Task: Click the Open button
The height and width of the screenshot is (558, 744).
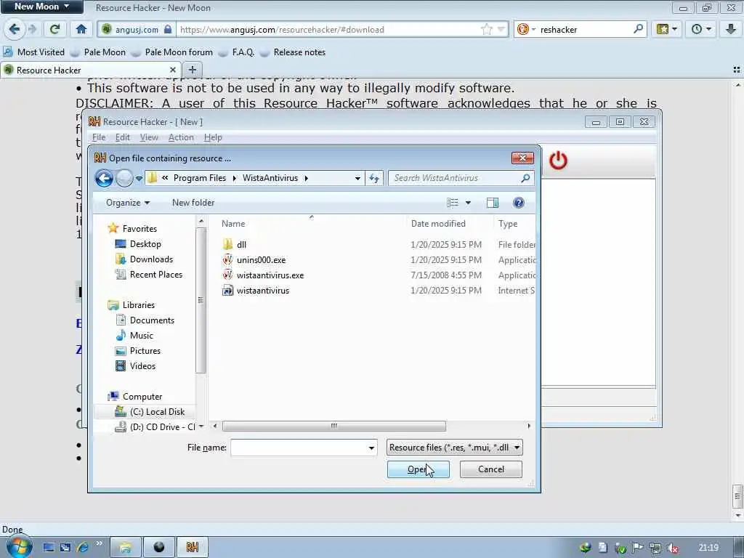Action: click(x=418, y=469)
